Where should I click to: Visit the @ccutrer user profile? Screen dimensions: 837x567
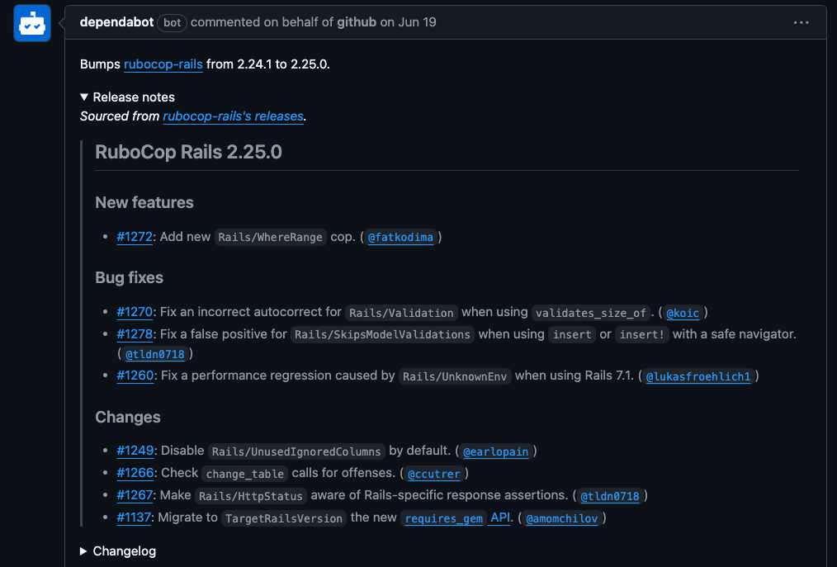pyautogui.click(x=434, y=474)
